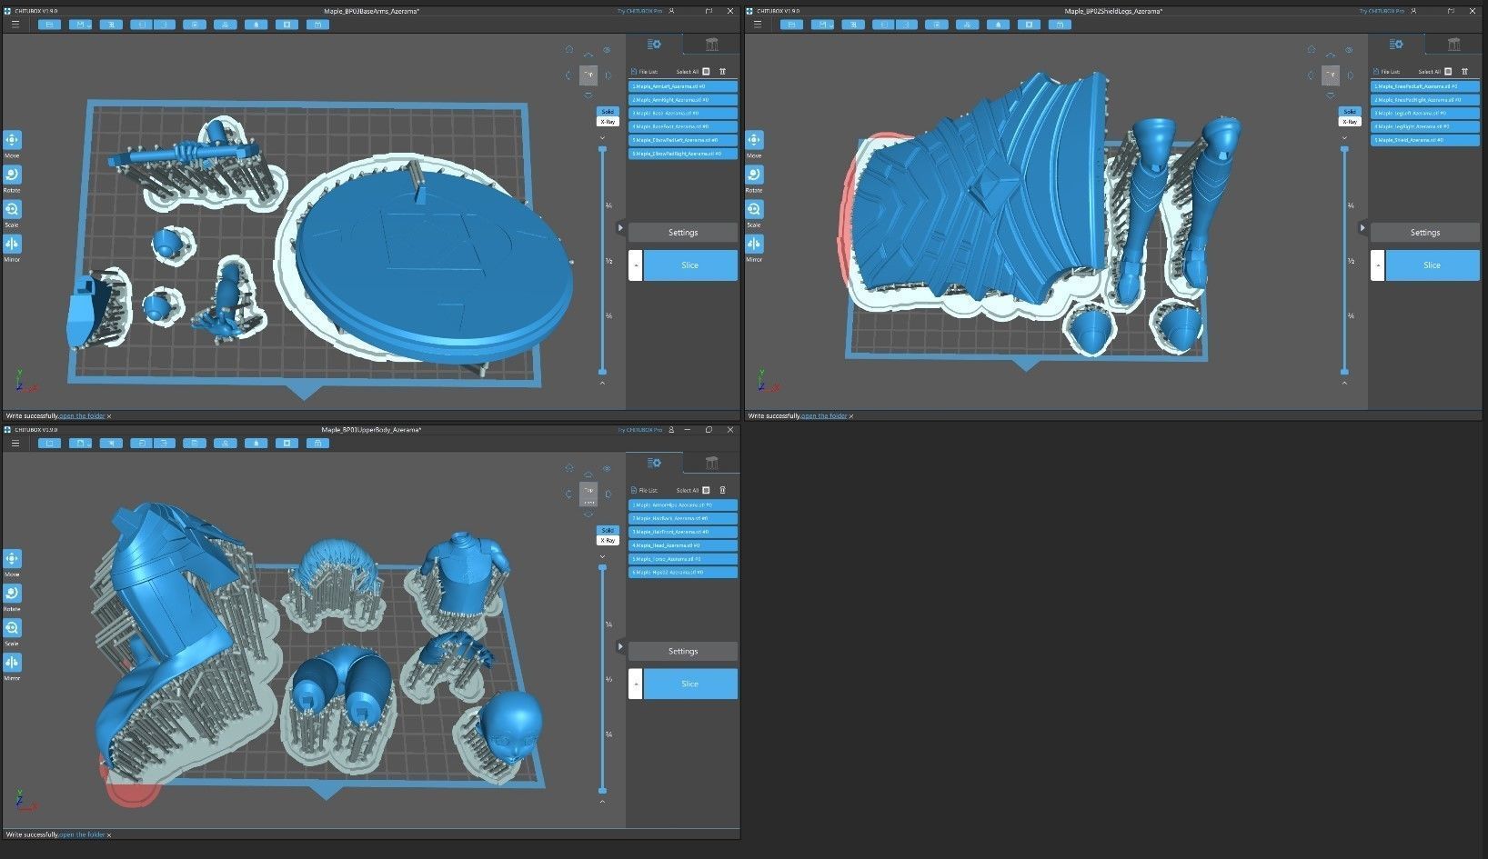Open the hamburger menu in the top-left corner
The width and height of the screenshot is (1488, 859).
(15, 25)
